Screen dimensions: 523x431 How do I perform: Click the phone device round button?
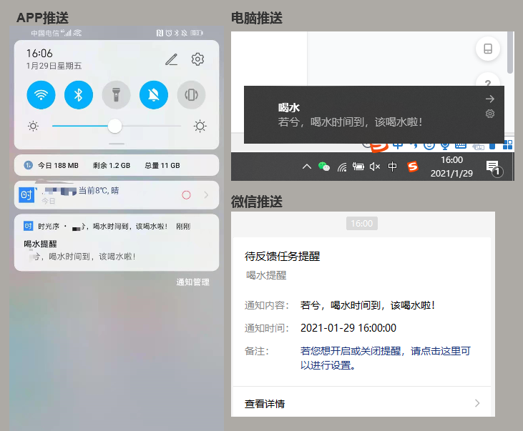click(488, 49)
